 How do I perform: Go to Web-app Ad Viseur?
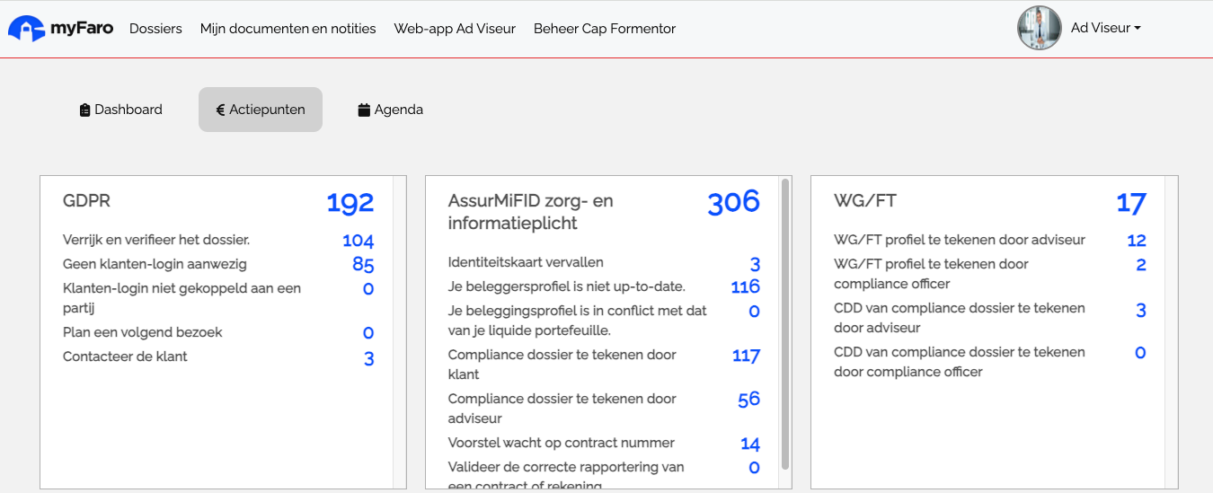coord(455,29)
